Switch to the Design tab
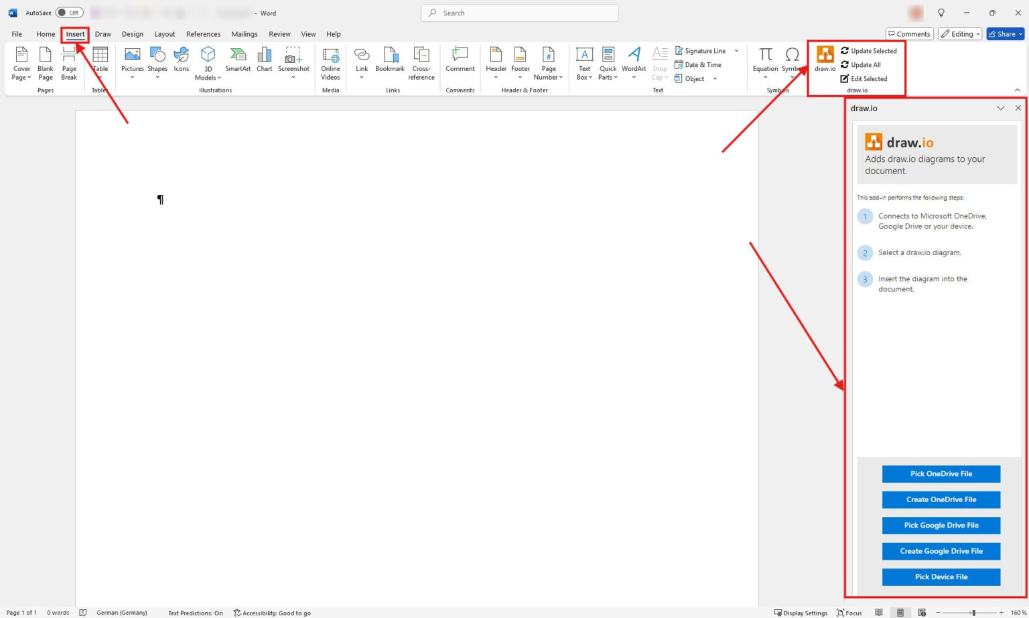The height and width of the screenshot is (618, 1029). click(132, 33)
